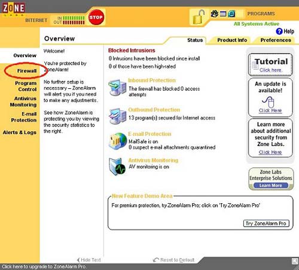This screenshot has height=270, width=299.
Task: Click the mouse icon in the update box
Action: (x=269, y=102)
